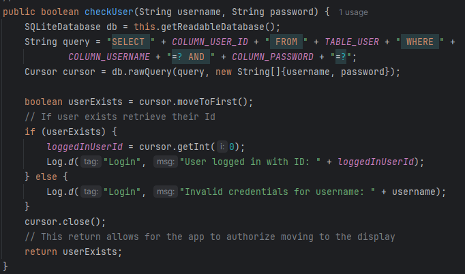Click the COLUMN_USERNAME constant
The image size is (465, 274).
point(111,57)
